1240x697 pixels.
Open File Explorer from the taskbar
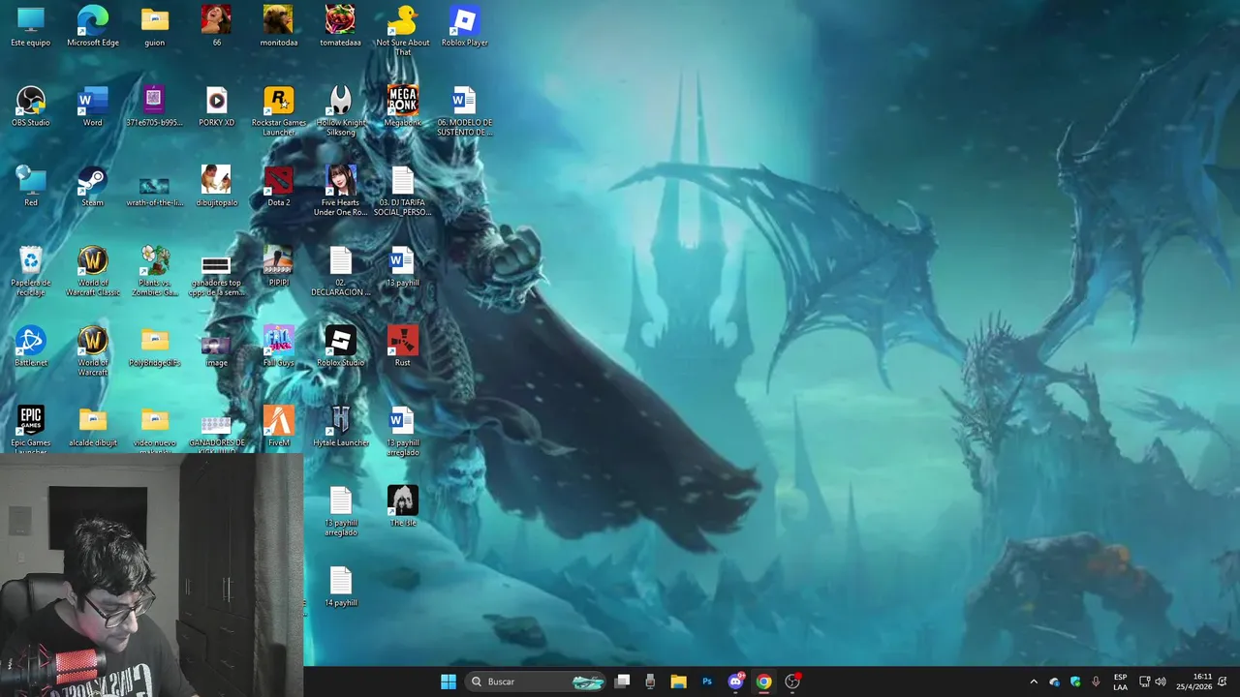678,682
